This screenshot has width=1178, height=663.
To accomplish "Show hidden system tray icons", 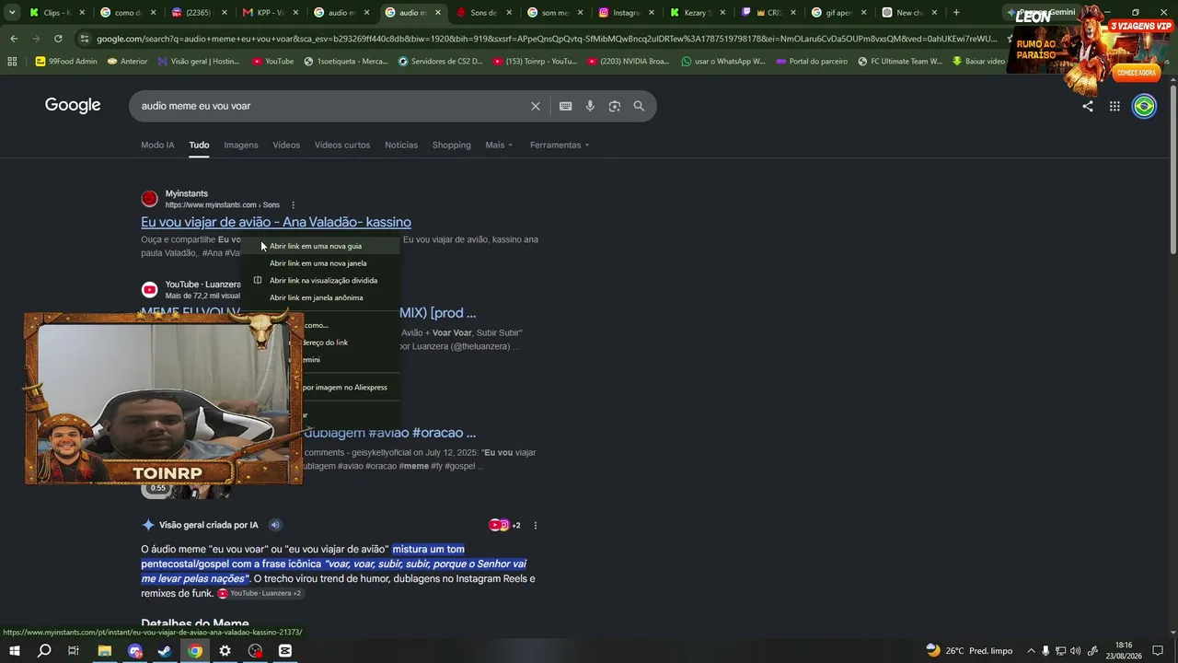I will [1031, 651].
